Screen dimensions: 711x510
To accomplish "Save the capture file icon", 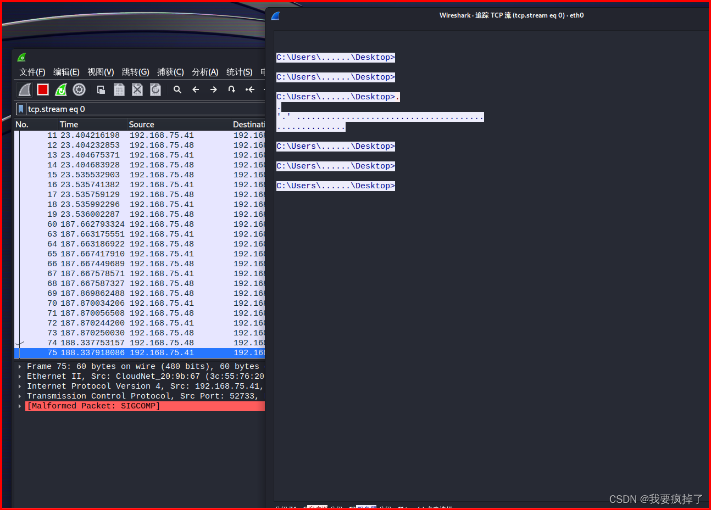I will (119, 89).
